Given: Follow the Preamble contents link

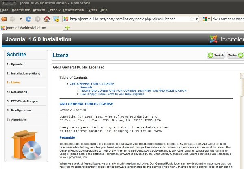Looking at the screenshot, I should click(x=86, y=87).
